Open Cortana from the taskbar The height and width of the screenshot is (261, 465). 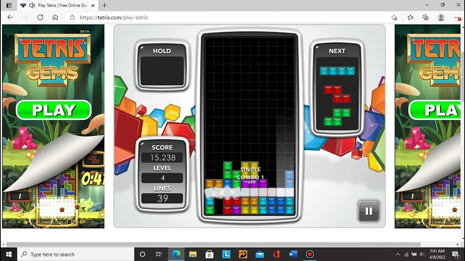[142, 254]
